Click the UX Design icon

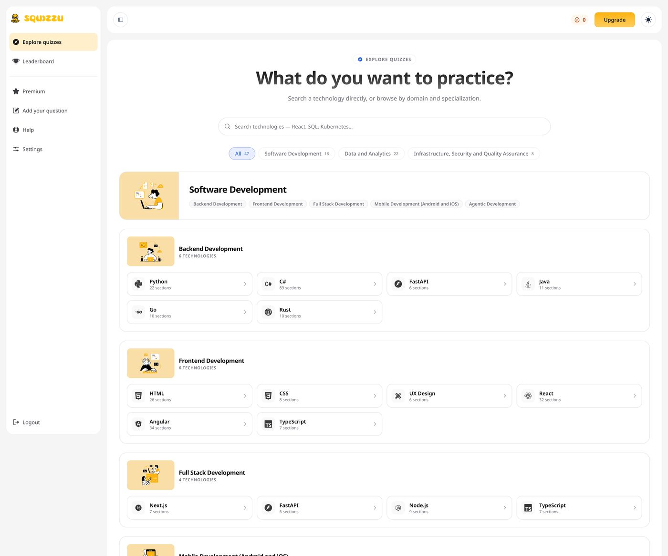[398, 396]
